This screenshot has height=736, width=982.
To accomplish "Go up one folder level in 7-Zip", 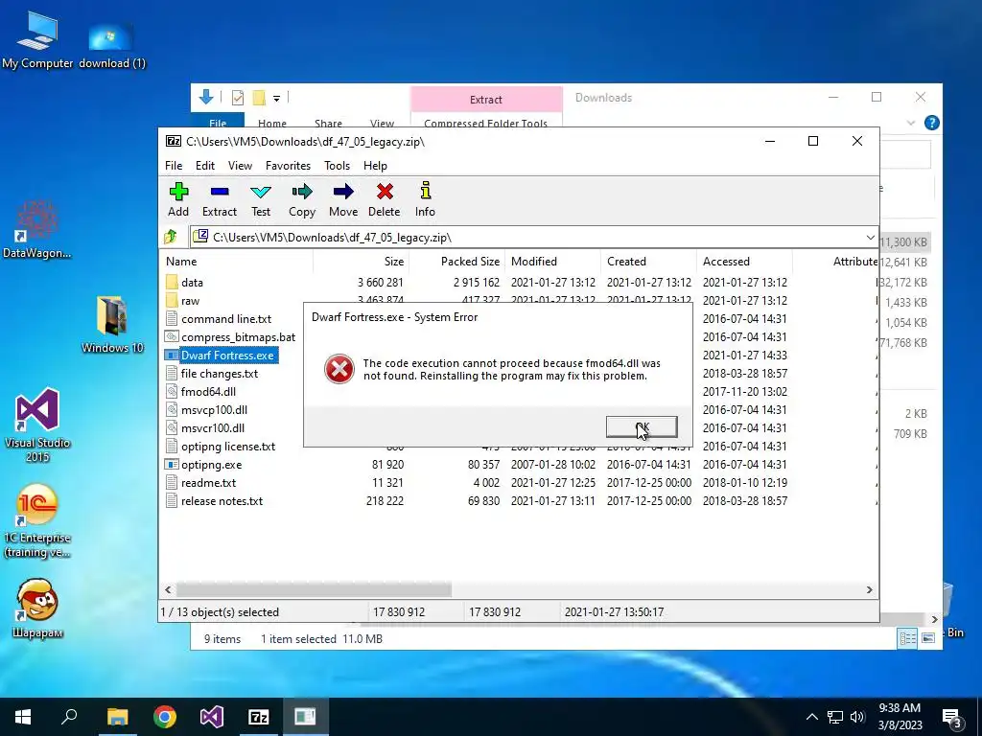I will [x=171, y=238].
